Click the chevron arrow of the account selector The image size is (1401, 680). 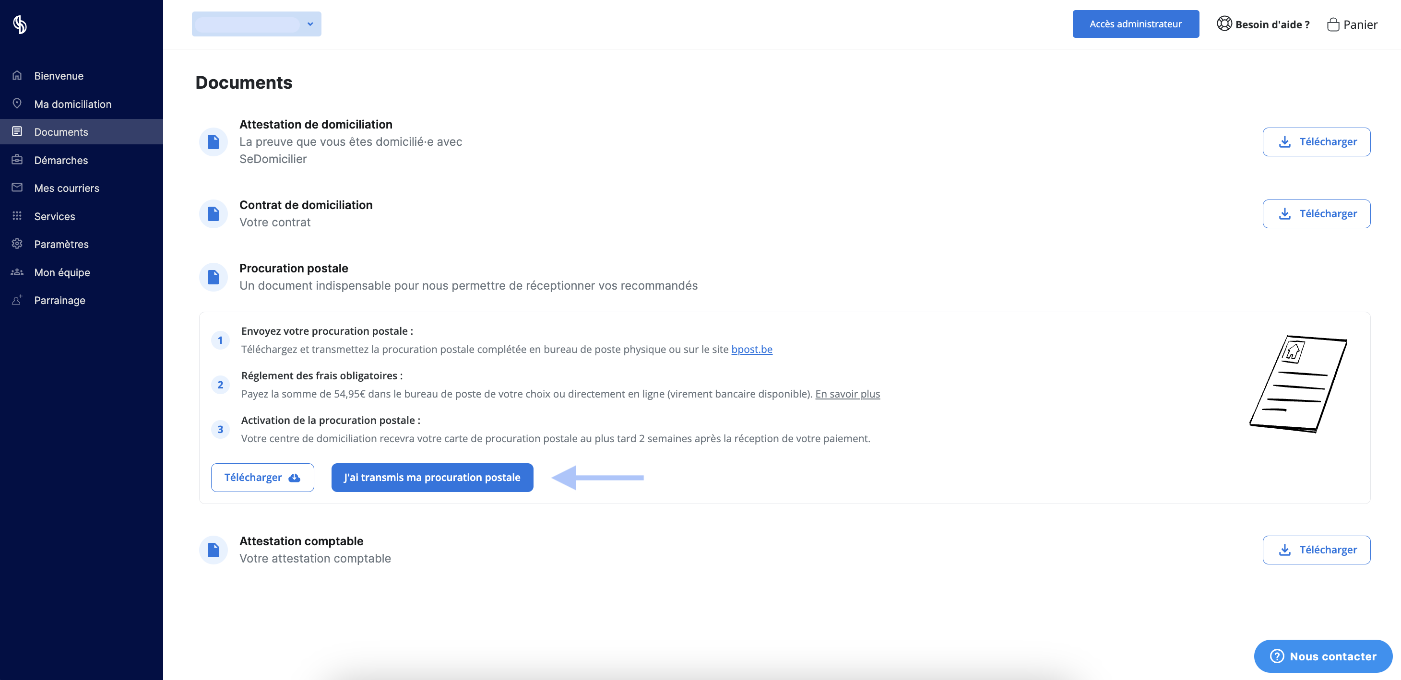[310, 24]
